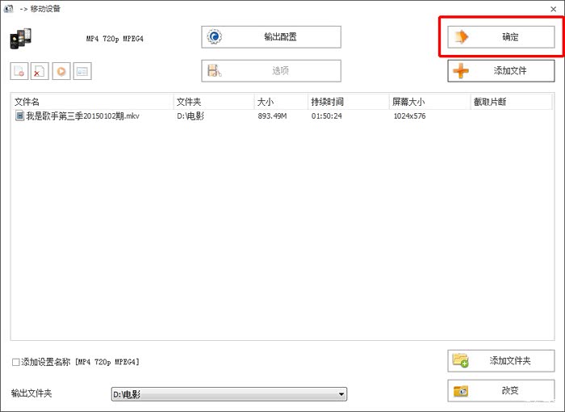Toggle the 添加设置名称 checkbox
The image size is (565, 412).
coord(16,362)
